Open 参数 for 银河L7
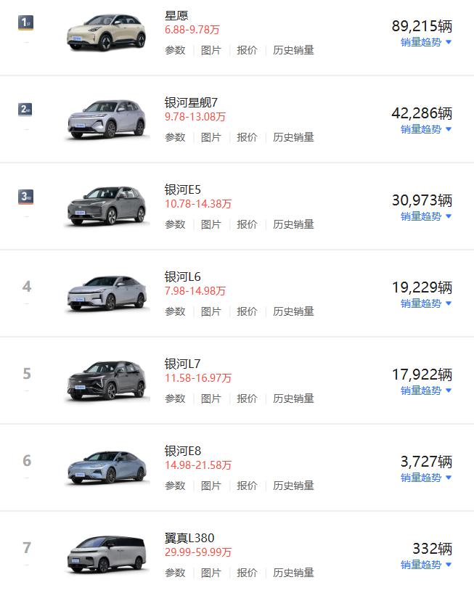This screenshot has width=474, height=593. [x=175, y=398]
